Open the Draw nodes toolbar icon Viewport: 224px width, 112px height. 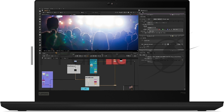40,14
